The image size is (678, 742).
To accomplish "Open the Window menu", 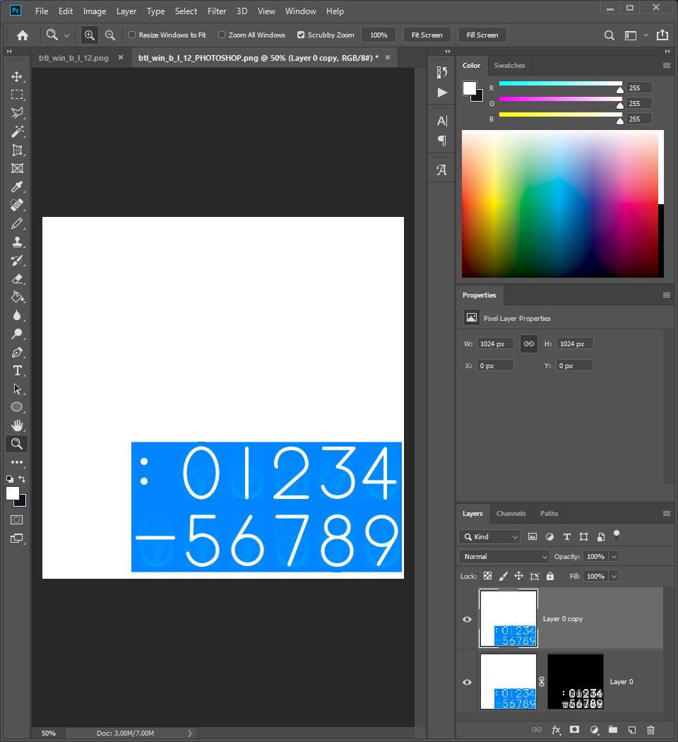I will pyautogui.click(x=300, y=11).
